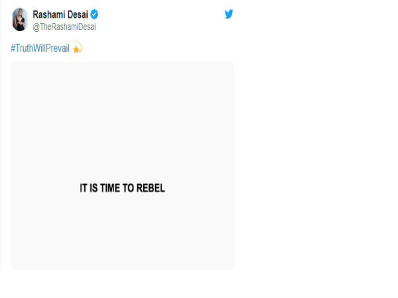Click the word "Rashami" in the name
The width and height of the screenshot is (398, 298).
[48, 15]
